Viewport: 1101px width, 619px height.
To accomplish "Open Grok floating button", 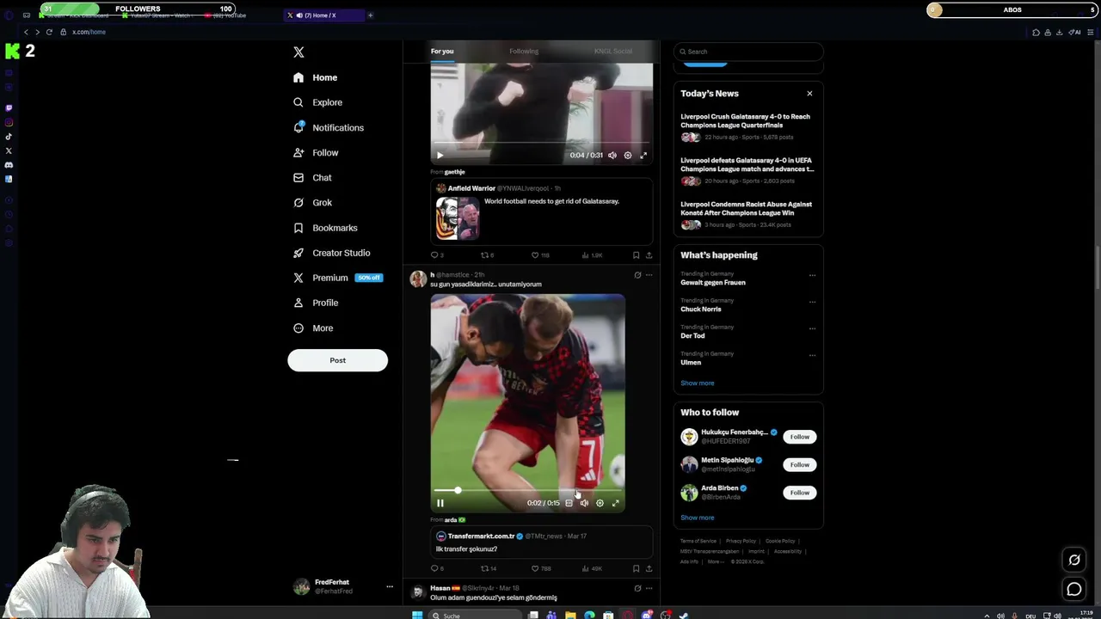I will 1074,561.
